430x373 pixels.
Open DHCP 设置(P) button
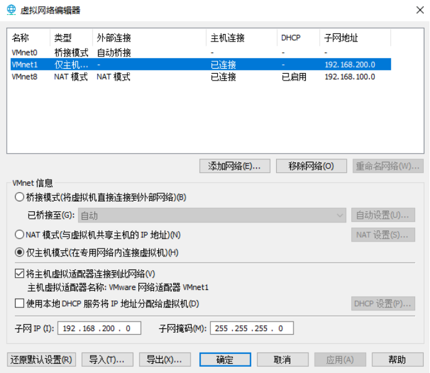383,304
